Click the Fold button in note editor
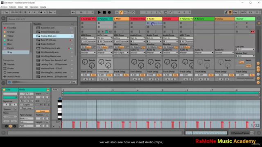262x147 pixels. coord(55,90)
